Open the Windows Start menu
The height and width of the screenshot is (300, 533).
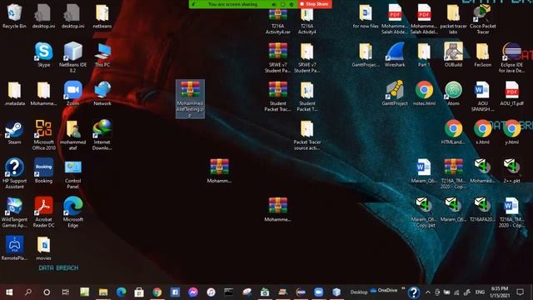tap(9, 292)
